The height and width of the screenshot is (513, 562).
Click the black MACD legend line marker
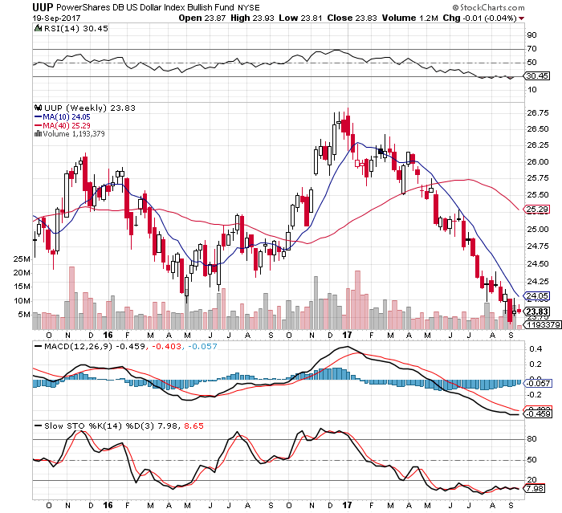click(38, 347)
